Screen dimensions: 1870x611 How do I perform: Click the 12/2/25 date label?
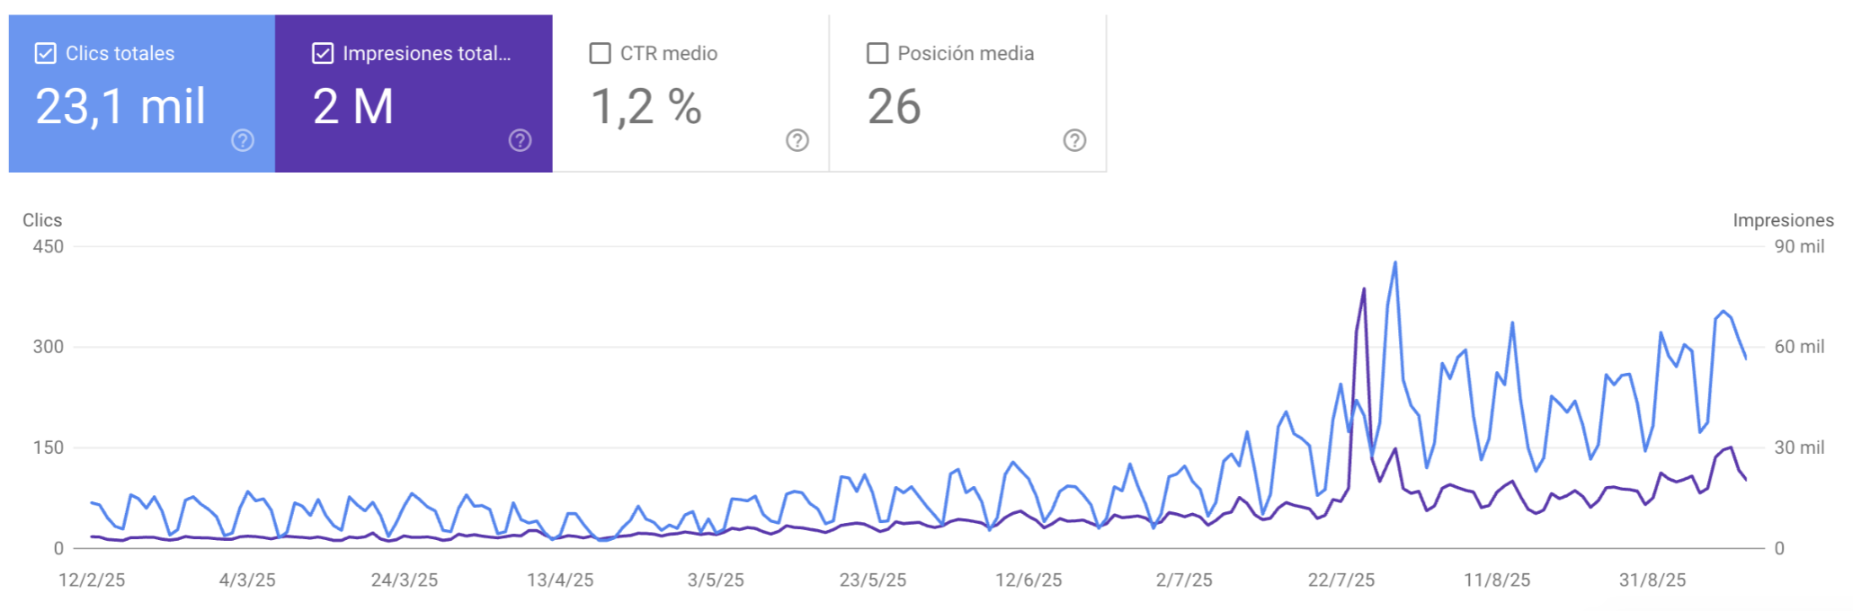92,580
